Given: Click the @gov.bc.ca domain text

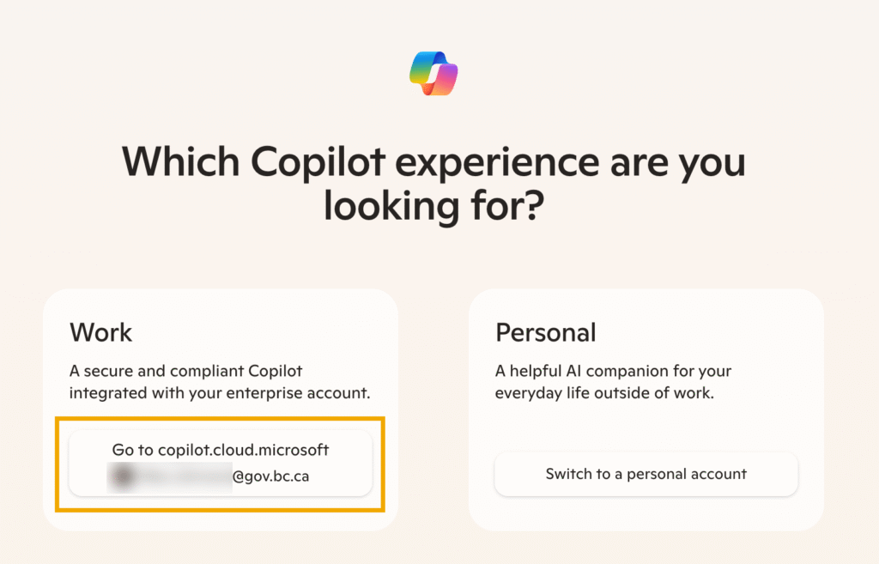Looking at the screenshot, I should coord(270,476).
